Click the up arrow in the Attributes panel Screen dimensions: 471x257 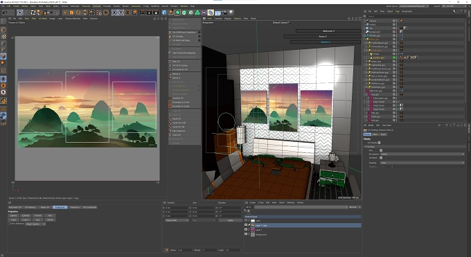[447, 125]
